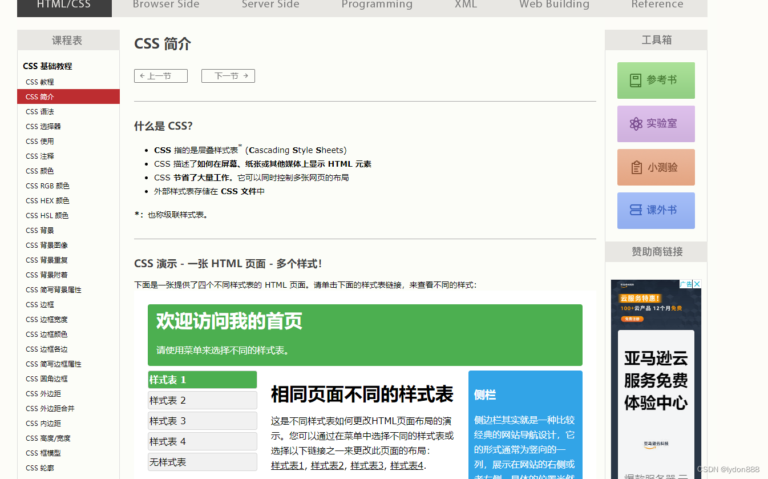Open the 参考书 toolbox icon
The width and height of the screenshot is (768, 479).
(655, 80)
